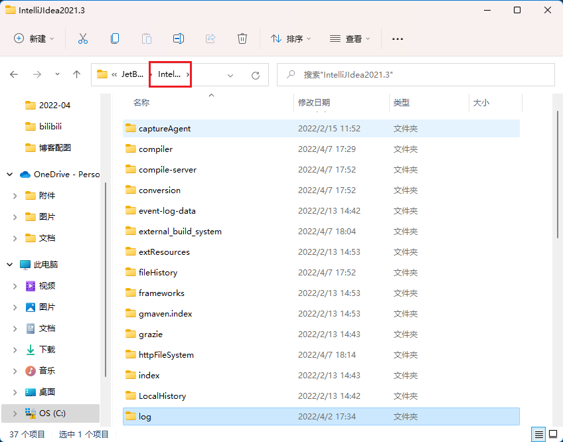This screenshot has width=563, height=442.
Task: Open the 排序 (Sort) dropdown menu
Action: pyautogui.click(x=291, y=38)
